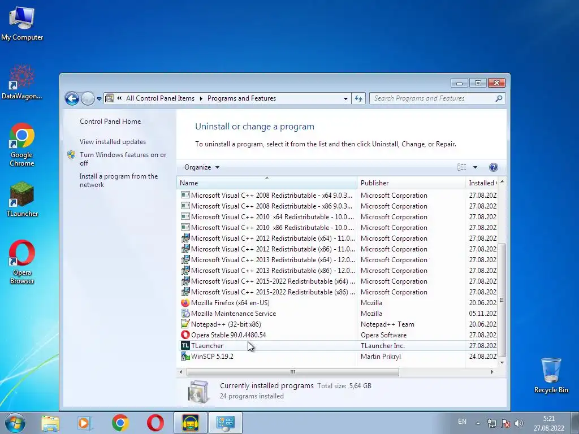Open the clock showing 5:21

(548, 423)
